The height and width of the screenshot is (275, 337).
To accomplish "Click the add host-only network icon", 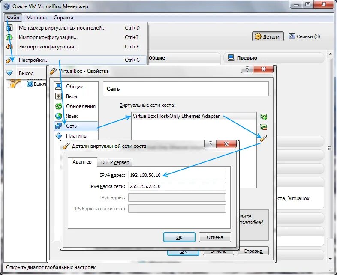I will tap(264, 117).
